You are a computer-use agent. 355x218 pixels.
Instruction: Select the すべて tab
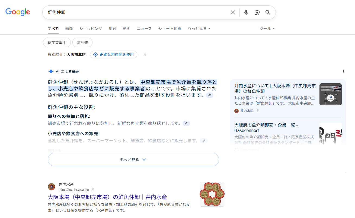click(53, 29)
